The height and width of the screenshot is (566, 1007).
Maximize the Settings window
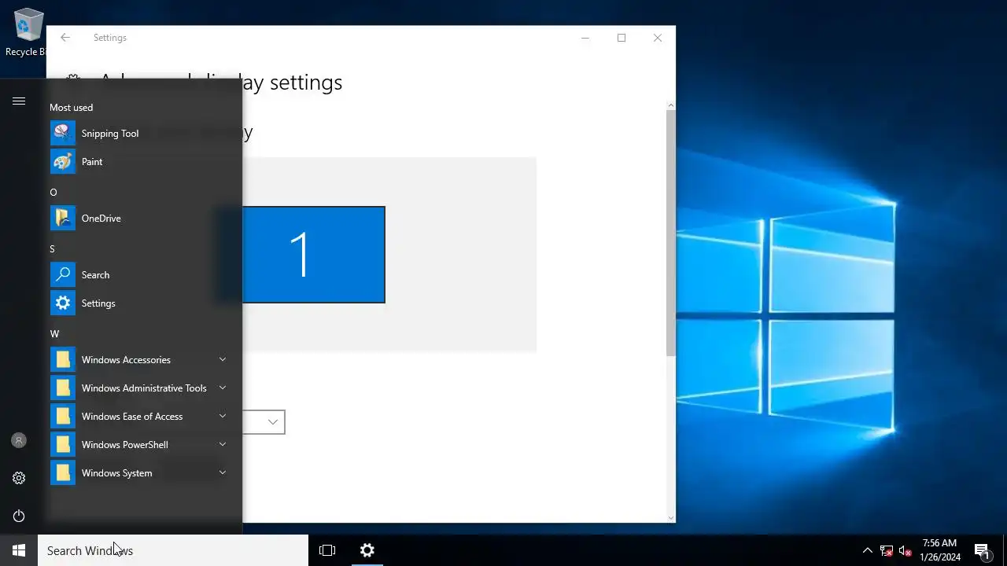pos(622,38)
